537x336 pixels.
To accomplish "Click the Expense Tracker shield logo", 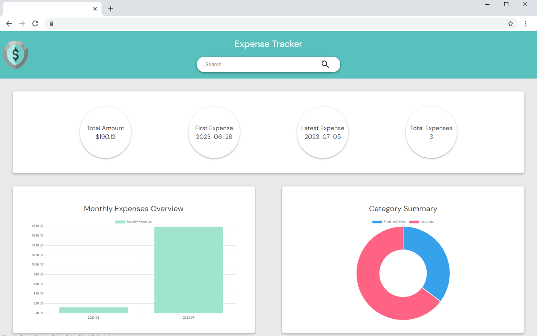I will [16, 55].
